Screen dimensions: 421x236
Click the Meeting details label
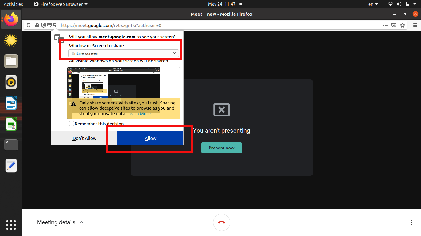tap(56, 222)
